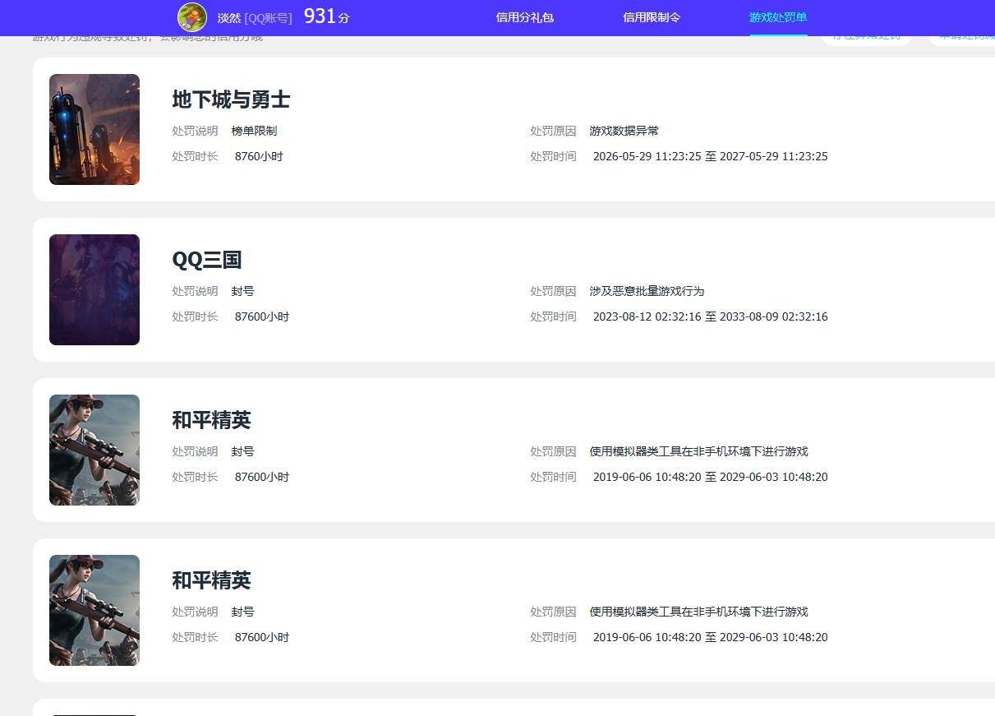Switch to the 信用限制令 tab
The width and height of the screenshot is (995, 716).
pos(652,17)
